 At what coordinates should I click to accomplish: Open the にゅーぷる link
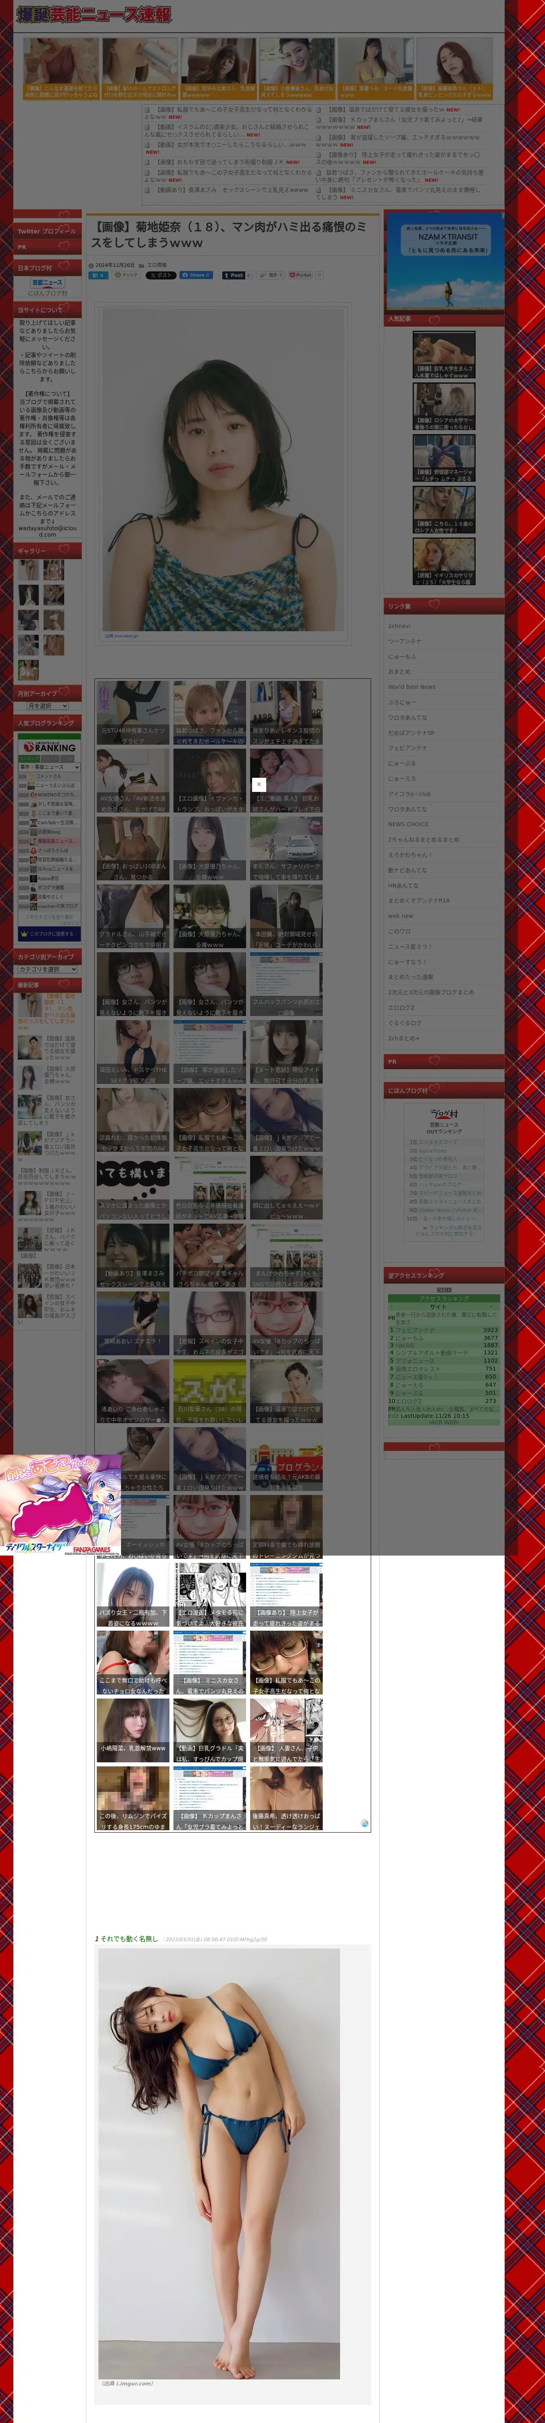click(401, 763)
